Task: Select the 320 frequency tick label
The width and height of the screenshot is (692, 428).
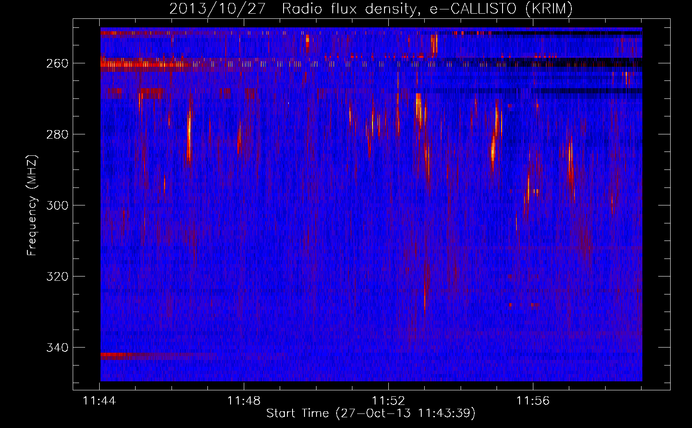Action: pyautogui.click(x=57, y=276)
